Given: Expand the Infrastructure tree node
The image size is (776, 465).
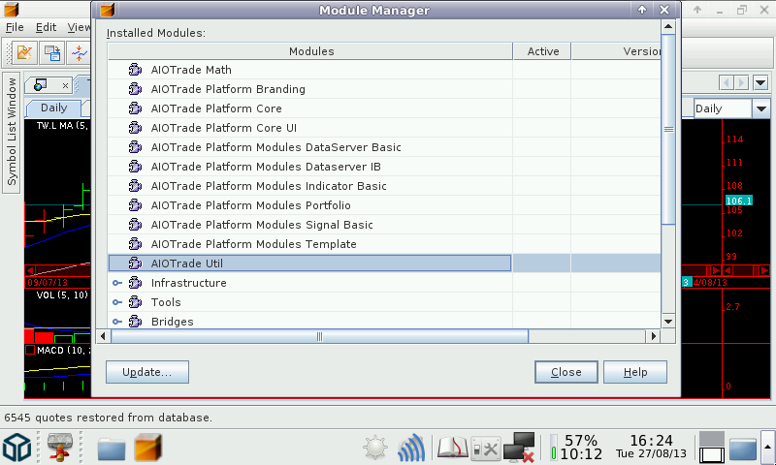Looking at the screenshot, I should pos(116,283).
